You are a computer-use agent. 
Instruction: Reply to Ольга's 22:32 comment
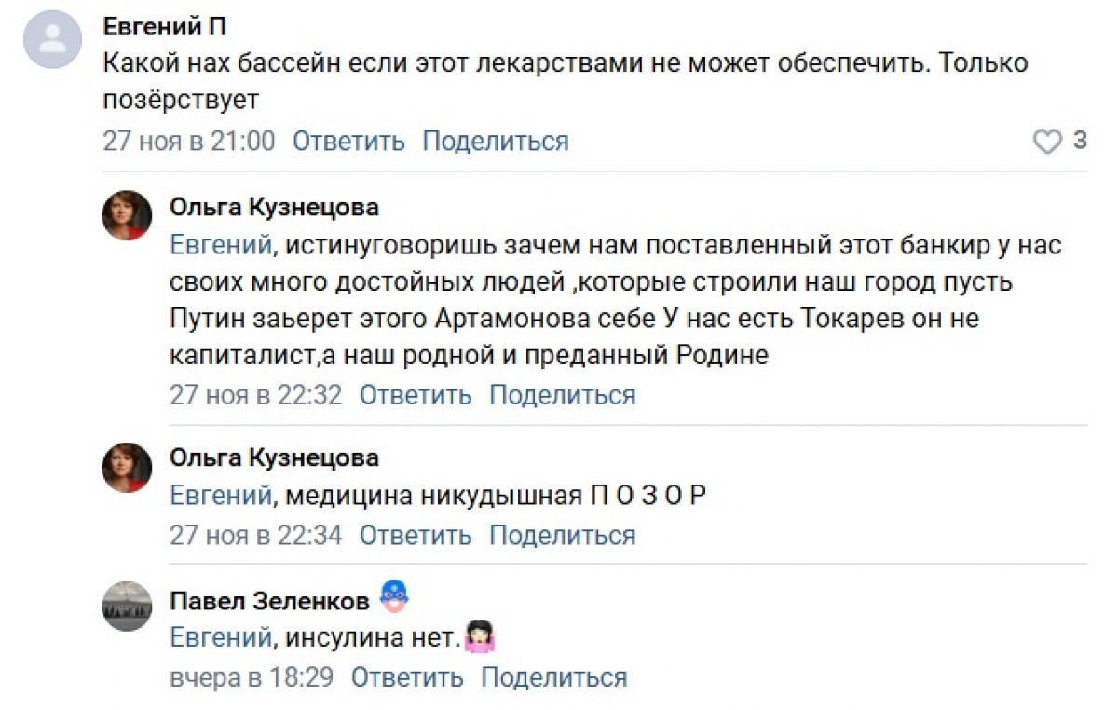pyautogui.click(x=416, y=395)
